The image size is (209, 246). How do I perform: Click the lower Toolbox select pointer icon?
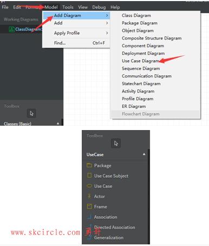[116, 144]
